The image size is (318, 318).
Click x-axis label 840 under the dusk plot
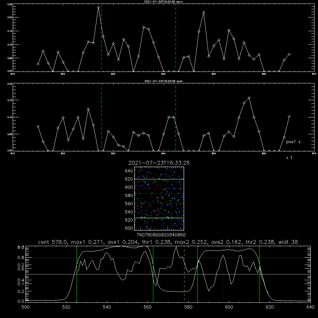pyautogui.click(x=163, y=154)
